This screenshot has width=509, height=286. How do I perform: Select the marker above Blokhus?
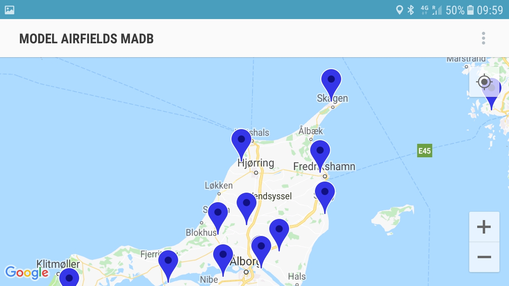(218, 218)
